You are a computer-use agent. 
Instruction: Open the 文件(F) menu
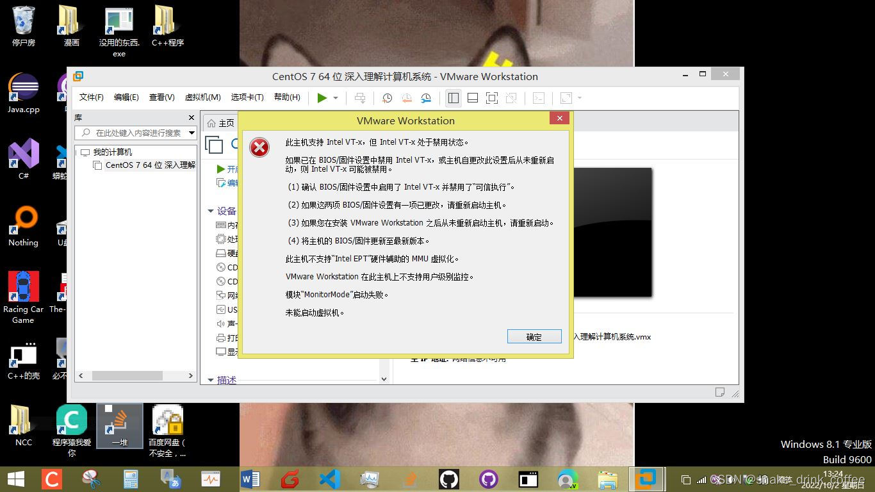(x=91, y=97)
